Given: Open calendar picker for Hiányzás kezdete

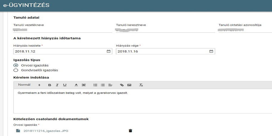Looking at the screenshot, I should (x=109, y=51).
